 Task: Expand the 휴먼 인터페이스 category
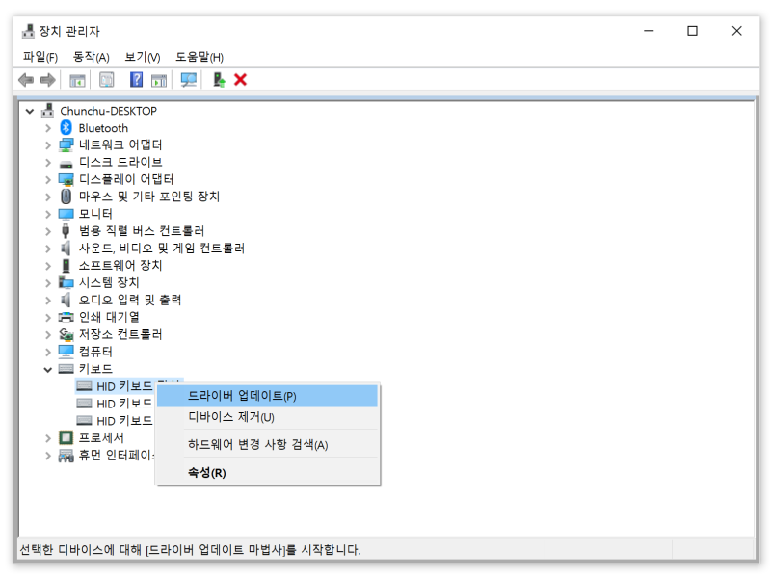tap(47, 455)
